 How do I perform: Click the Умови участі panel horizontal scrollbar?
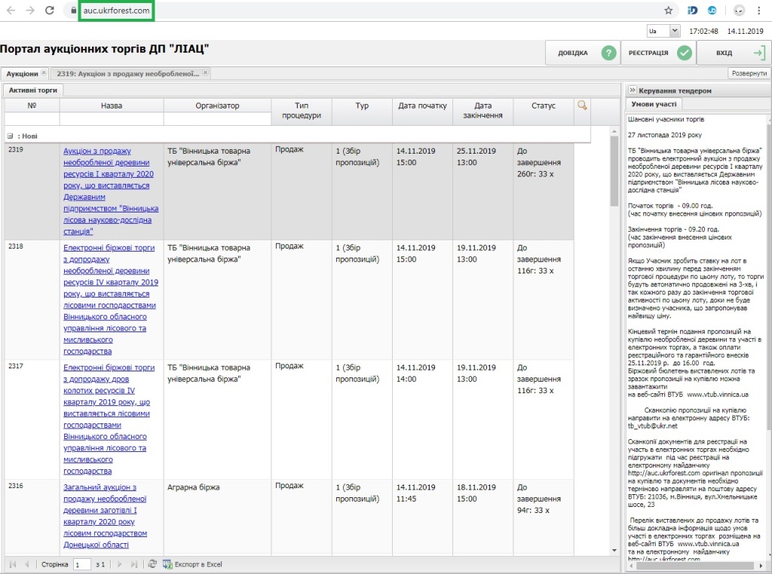[x=695, y=566]
